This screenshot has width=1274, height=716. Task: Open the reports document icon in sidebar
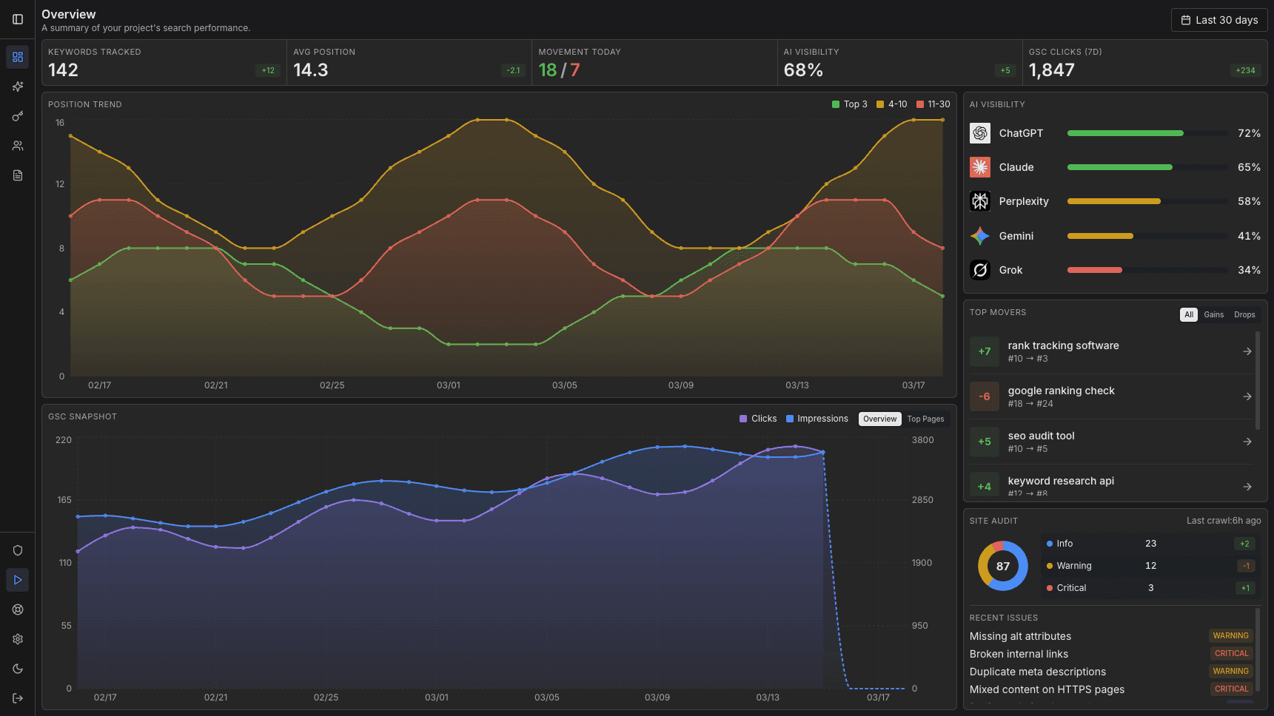pos(18,175)
